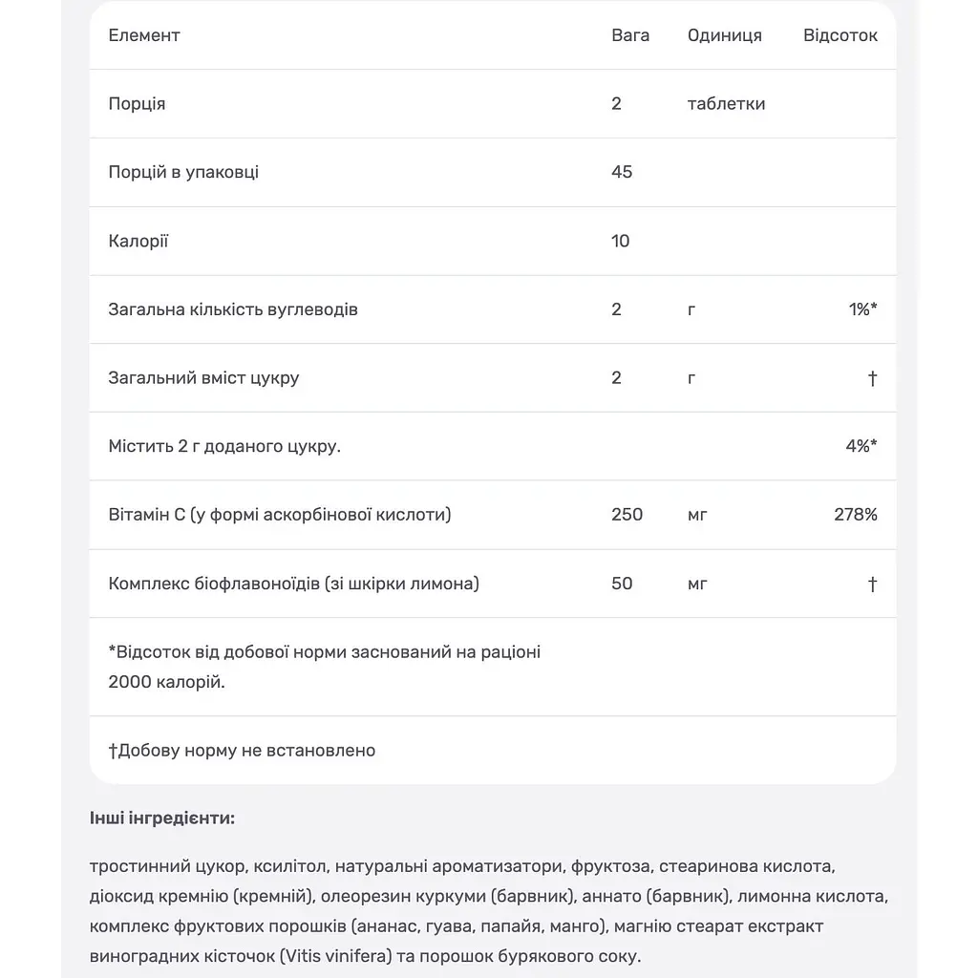Click the dagger symbol in the біофлавоноїдів row
978x978 pixels.
(873, 584)
